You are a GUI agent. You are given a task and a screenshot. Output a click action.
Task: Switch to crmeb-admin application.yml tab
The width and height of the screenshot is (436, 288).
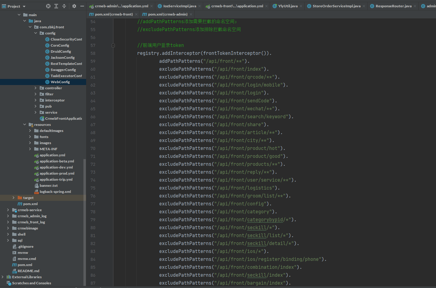[121, 6]
